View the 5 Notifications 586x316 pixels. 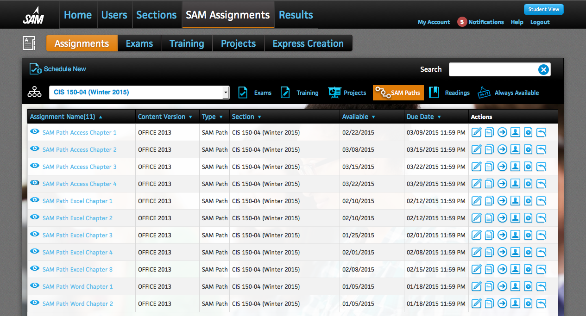coord(480,22)
